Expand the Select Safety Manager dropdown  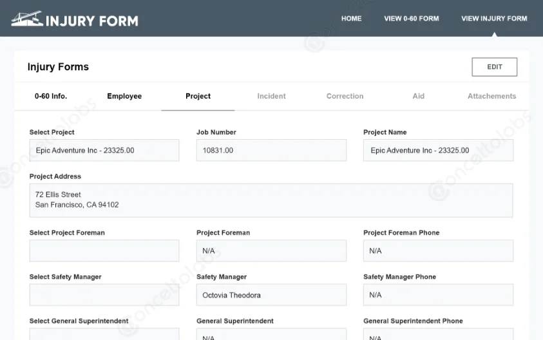[104, 295]
